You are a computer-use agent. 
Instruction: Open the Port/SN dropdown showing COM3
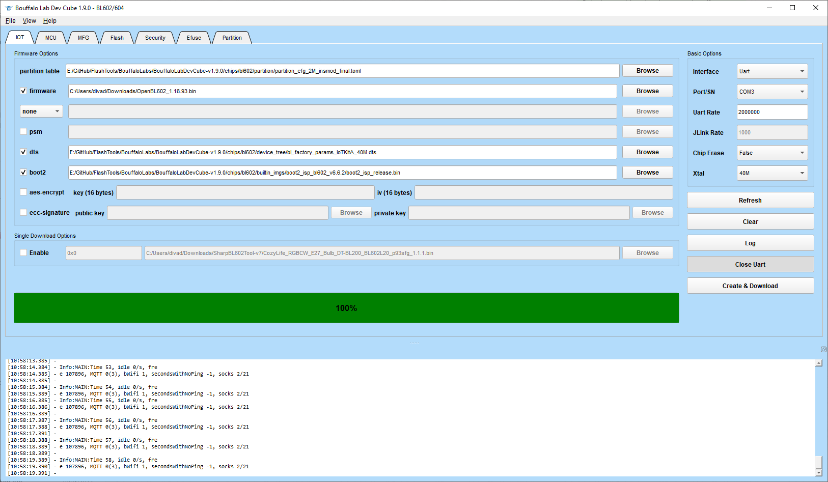pyautogui.click(x=772, y=92)
